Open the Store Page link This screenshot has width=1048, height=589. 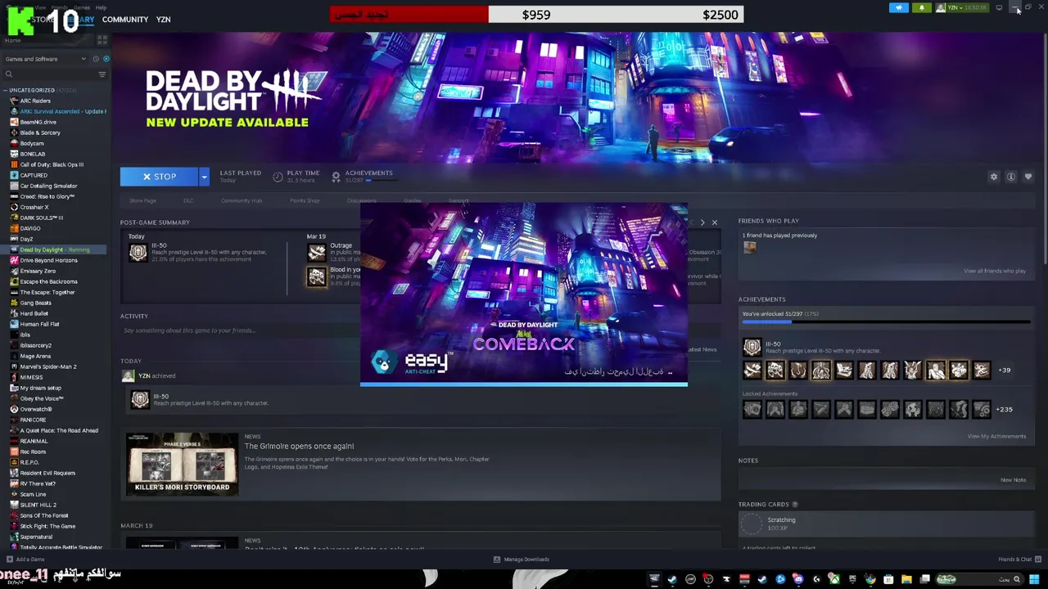tap(142, 200)
